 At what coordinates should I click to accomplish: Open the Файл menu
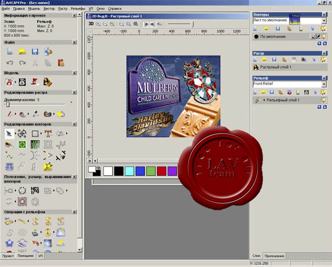pos(5,9)
